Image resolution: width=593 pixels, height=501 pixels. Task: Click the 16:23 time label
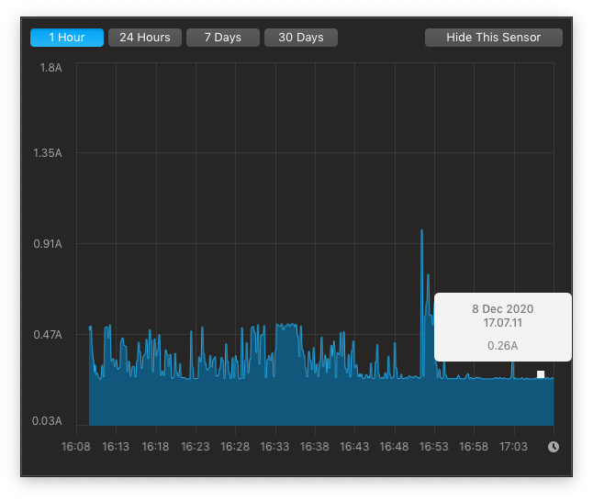(x=196, y=447)
